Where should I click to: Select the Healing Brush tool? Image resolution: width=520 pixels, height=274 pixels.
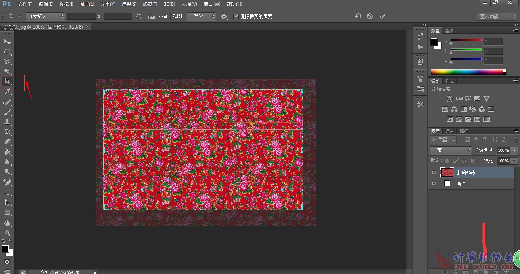(7, 102)
